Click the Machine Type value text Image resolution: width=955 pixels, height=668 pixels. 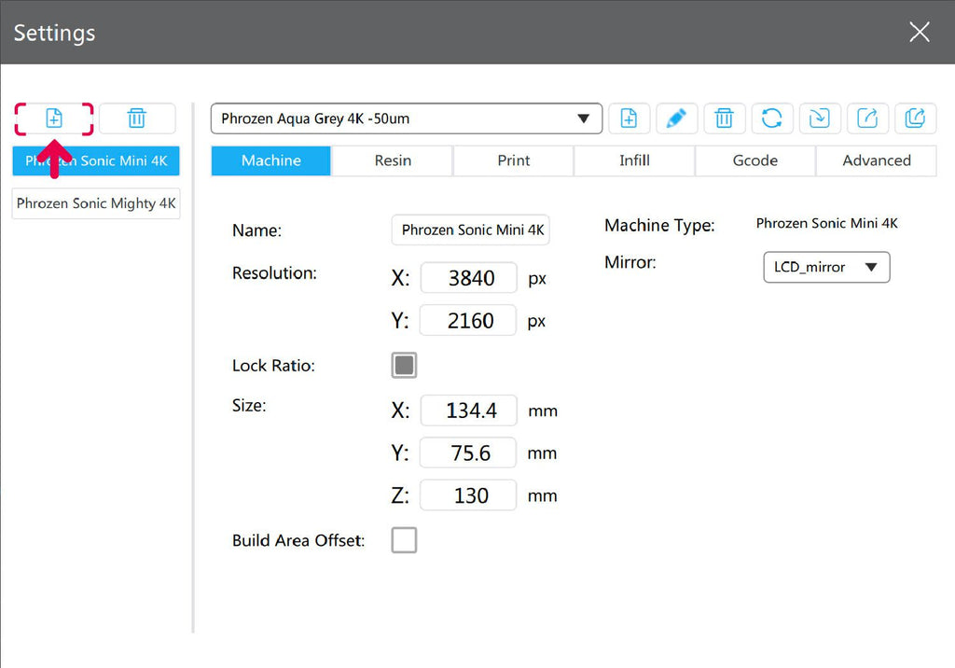tap(826, 224)
